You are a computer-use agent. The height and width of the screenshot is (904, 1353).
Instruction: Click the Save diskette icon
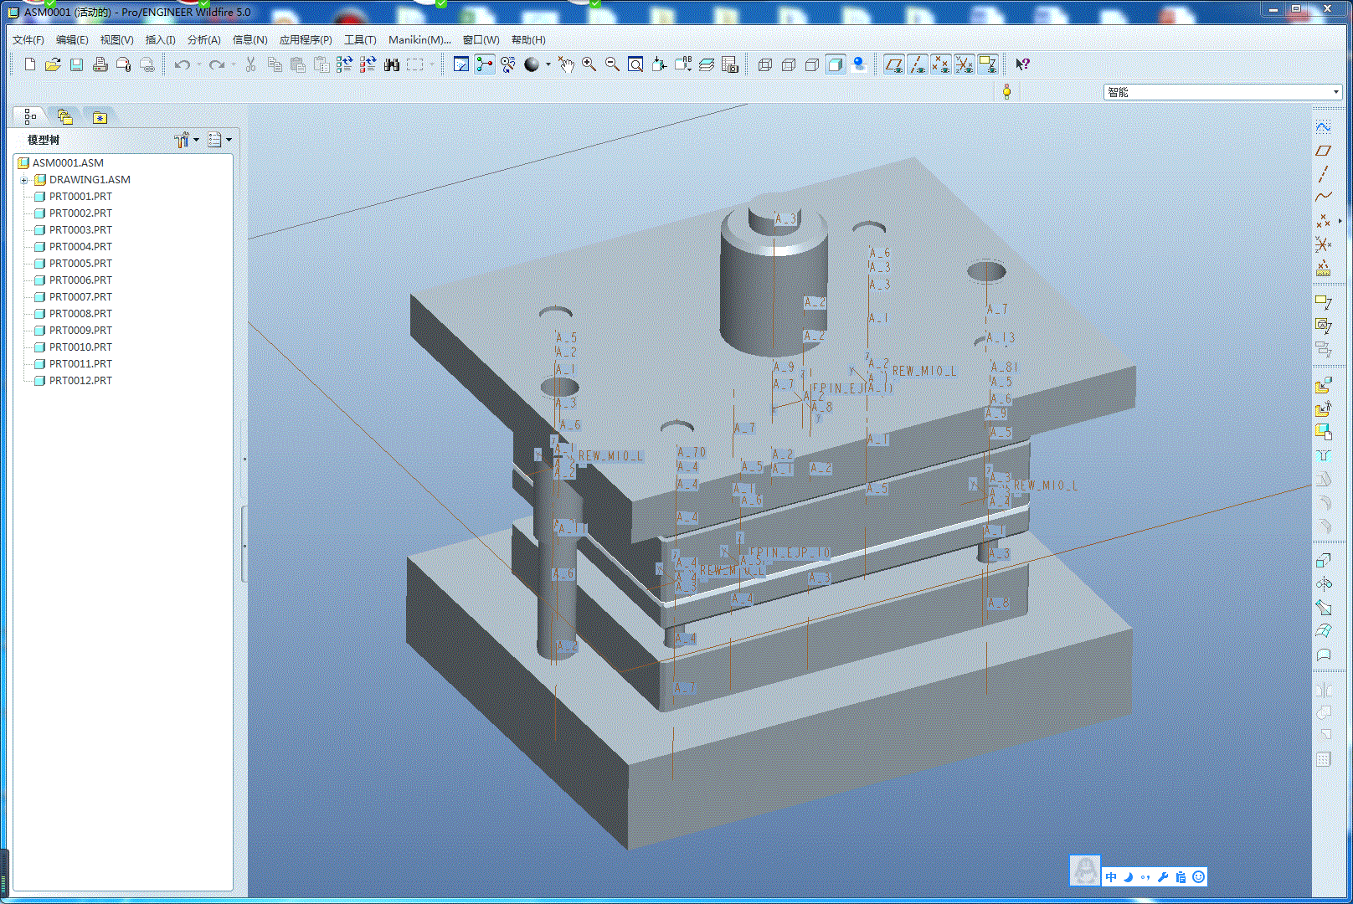(x=76, y=64)
